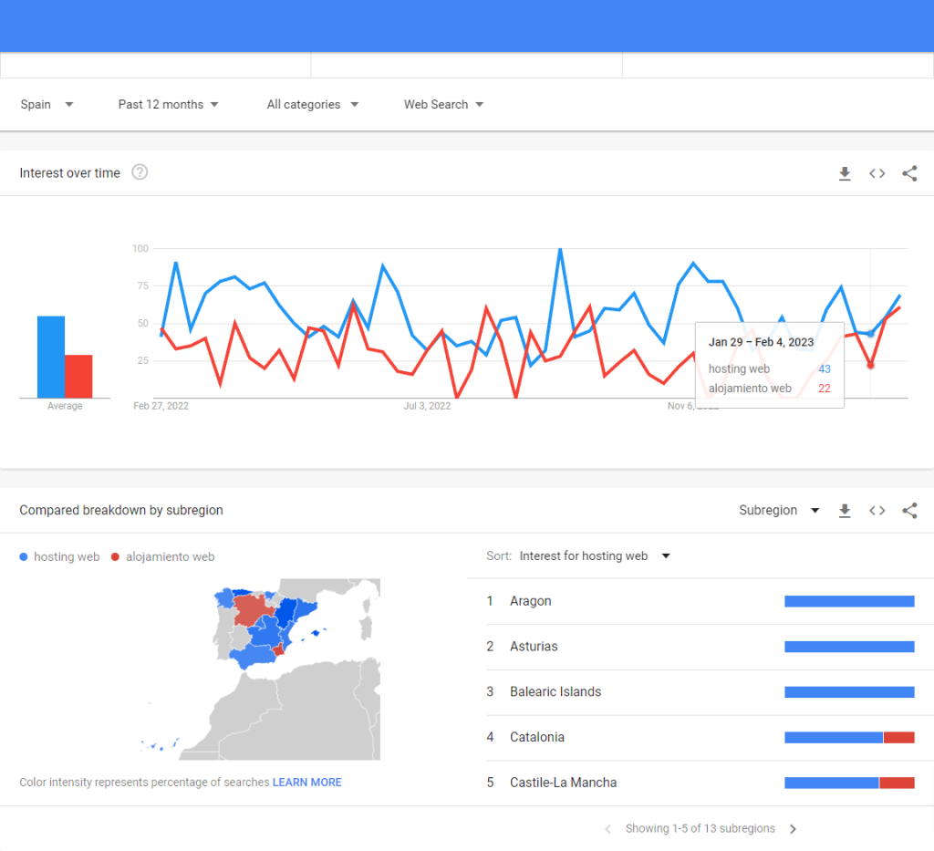
Task: Select Aragon in the subregion list
Action: 531,601
